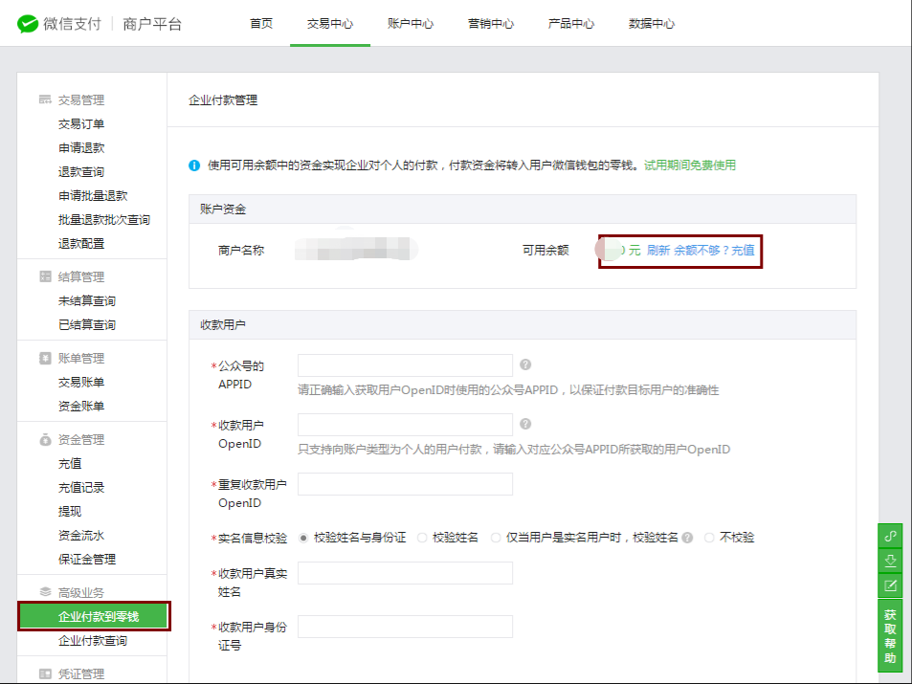Open 充值记录 in sidebar
912x684 pixels.
click(x=80, y=487)
